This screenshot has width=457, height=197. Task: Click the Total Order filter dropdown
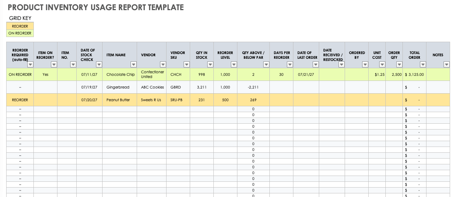423,65
